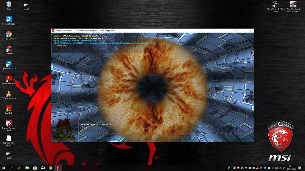Select the OpenOffice 4.1.6 desktop icon
Screen dimensions: 305x171
click(x=9, y=65)
